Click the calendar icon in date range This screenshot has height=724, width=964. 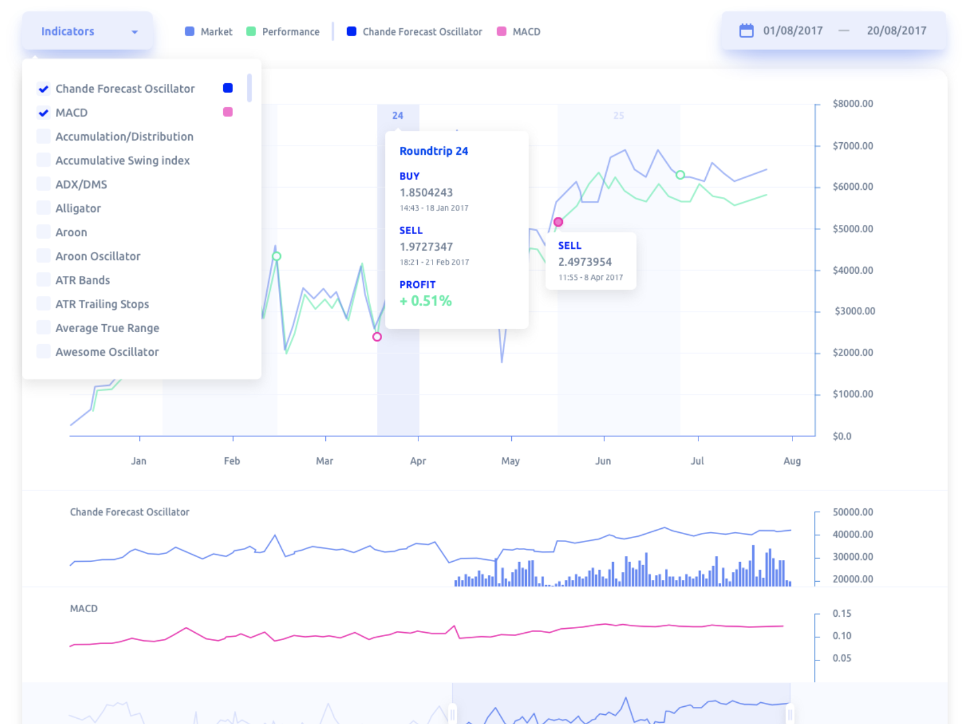click(x=746, y=30)
